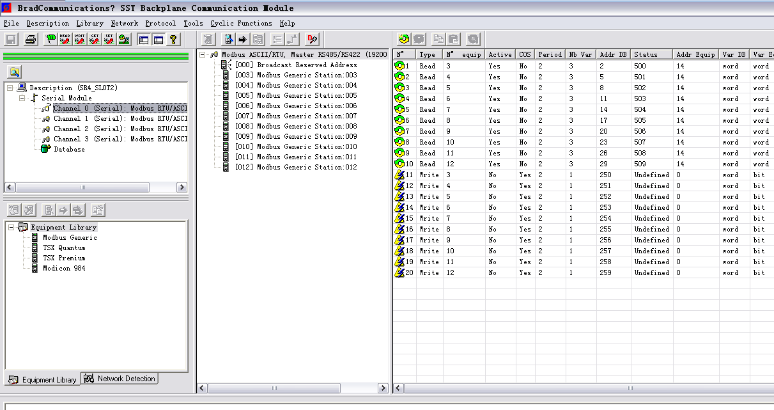Click Addr DB cell value 250
This screenshot has height=410, width=774.
tap(605, 175)
